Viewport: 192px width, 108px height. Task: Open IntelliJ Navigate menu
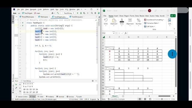pyautogui.click(x=33, y=9)
